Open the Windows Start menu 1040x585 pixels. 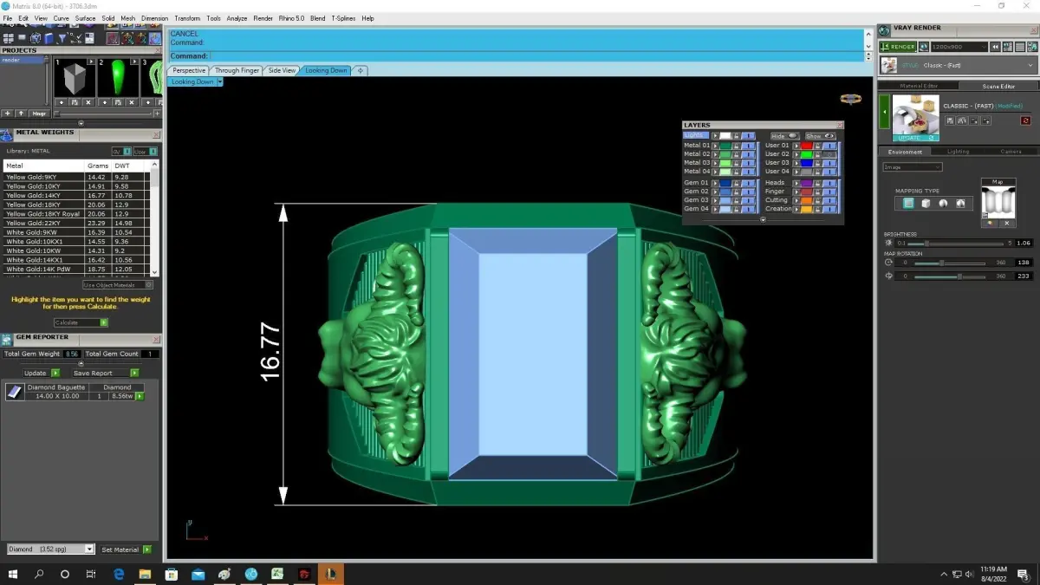(13, 574)
